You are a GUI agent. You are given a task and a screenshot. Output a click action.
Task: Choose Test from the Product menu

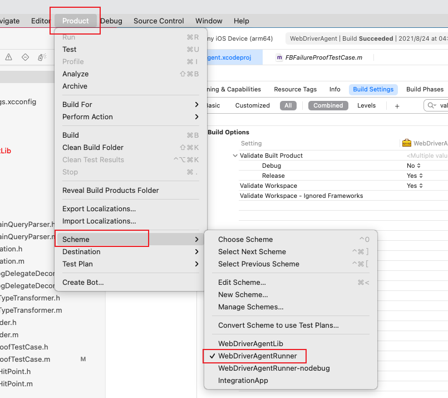point(131,50)
